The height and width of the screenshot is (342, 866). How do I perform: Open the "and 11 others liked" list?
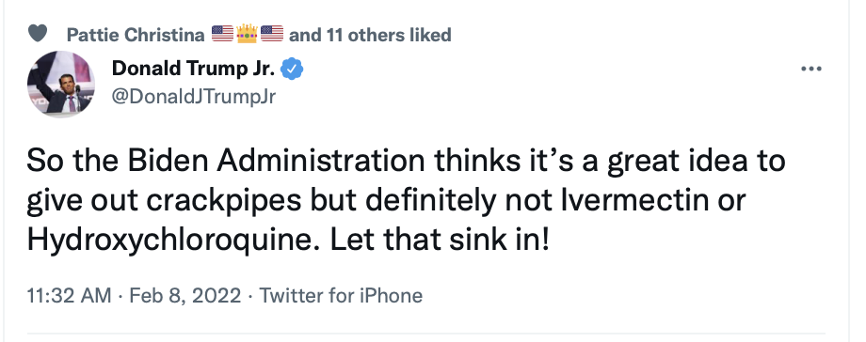coord(370,35)
